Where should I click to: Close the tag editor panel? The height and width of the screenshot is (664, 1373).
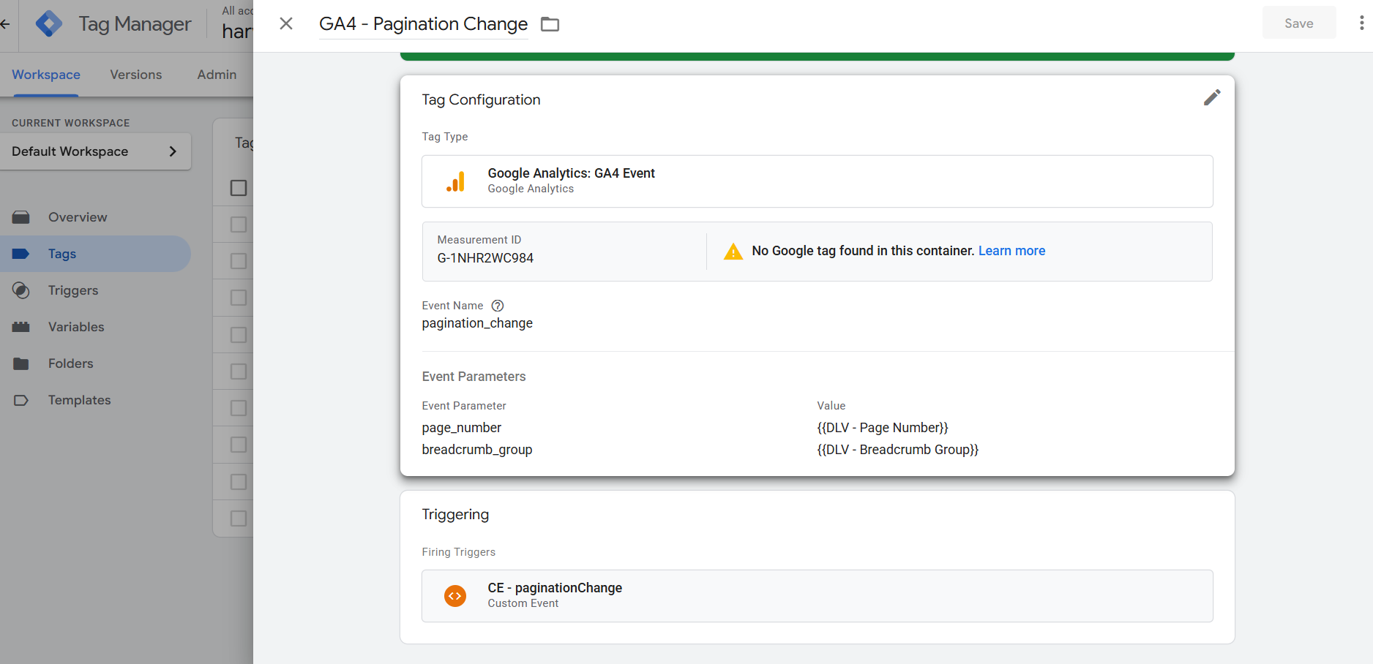tap(286, 24)
